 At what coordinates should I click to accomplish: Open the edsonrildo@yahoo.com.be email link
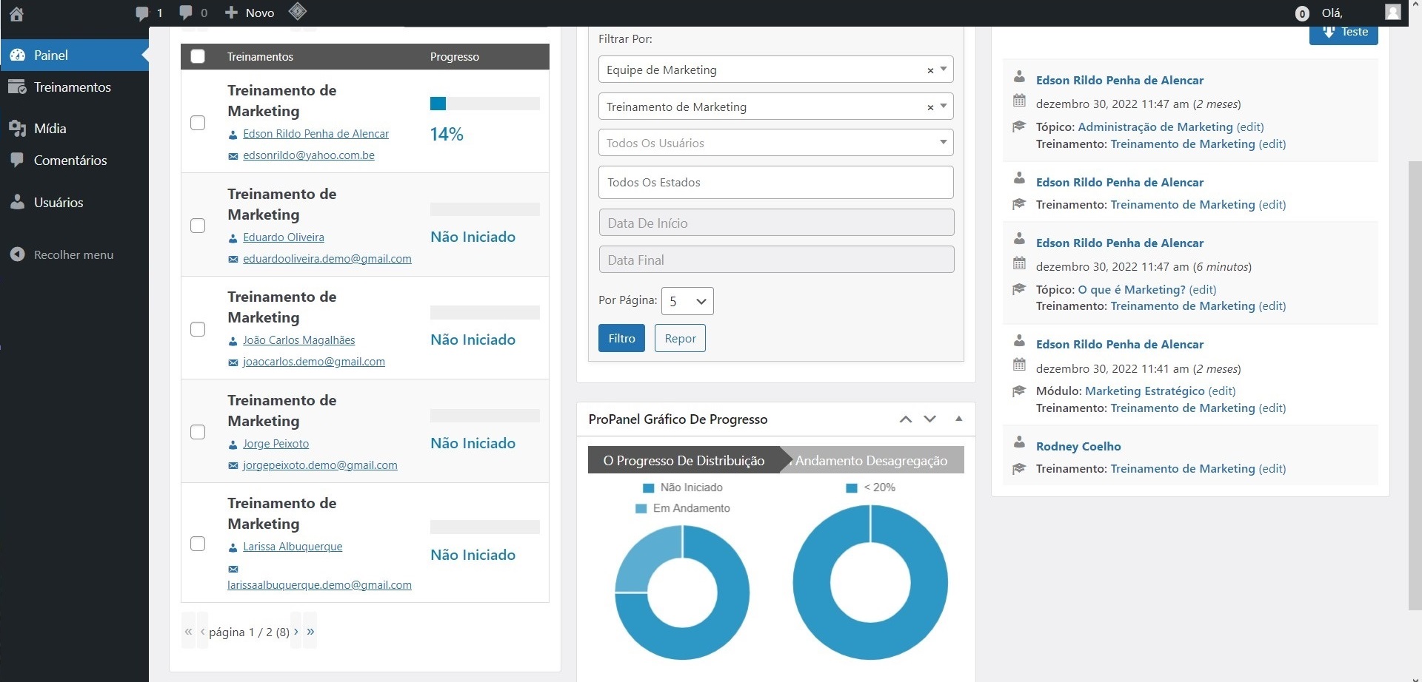pyautogui.click(x=308, y=155)
